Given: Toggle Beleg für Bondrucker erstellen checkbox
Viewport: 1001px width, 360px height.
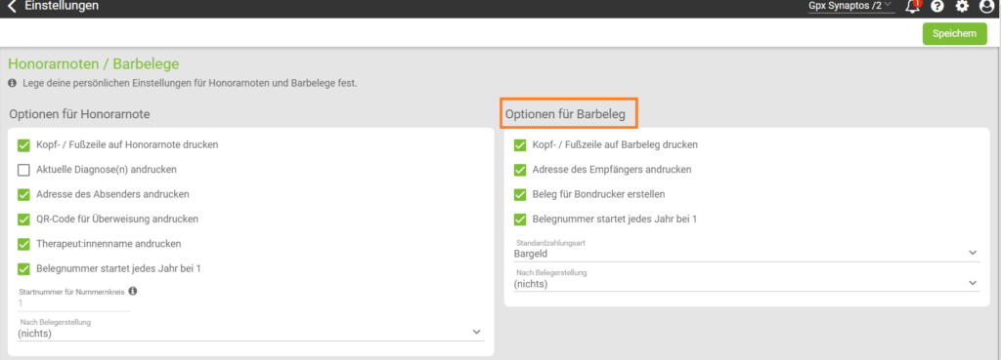Looking at the screenshot, I should click(520, 194).
